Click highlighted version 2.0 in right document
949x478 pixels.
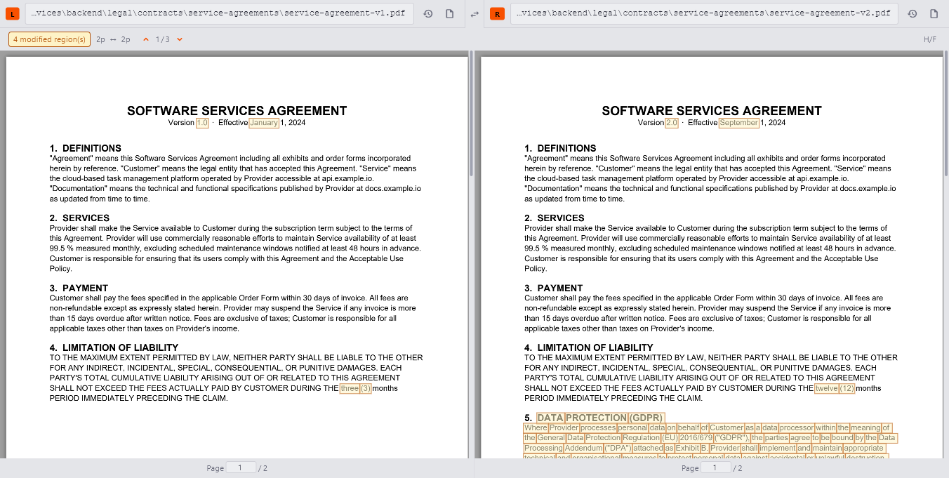[672, 123]
